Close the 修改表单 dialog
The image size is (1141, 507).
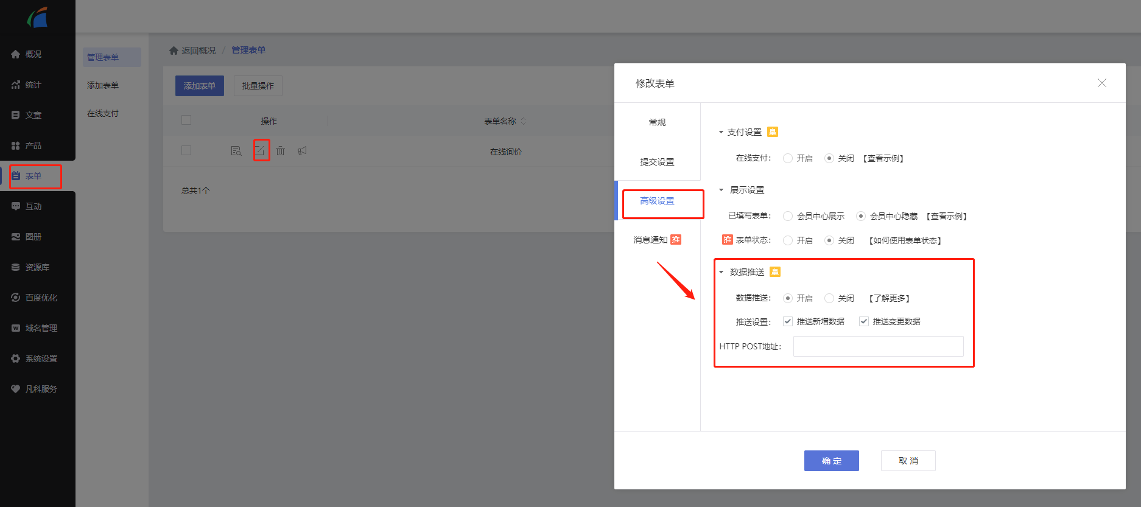click(1102, 83)
